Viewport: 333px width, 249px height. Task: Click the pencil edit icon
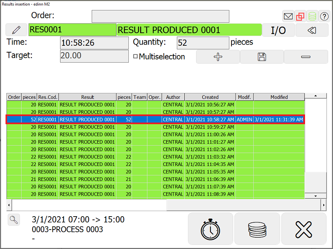pyautogui.click(x=16, y=30)
